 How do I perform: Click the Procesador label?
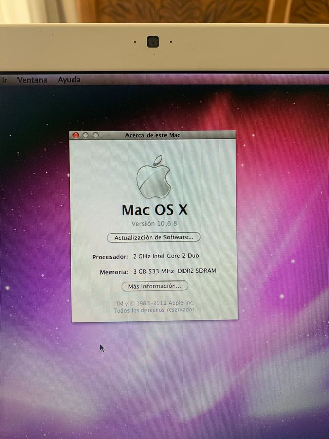[110, 257]
